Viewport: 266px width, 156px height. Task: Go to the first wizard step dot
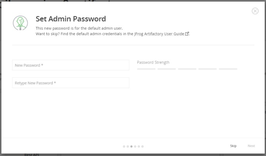(x=124, y=146)
